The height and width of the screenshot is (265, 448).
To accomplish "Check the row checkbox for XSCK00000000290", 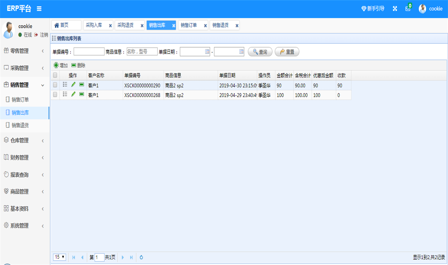I will point(55,85).
